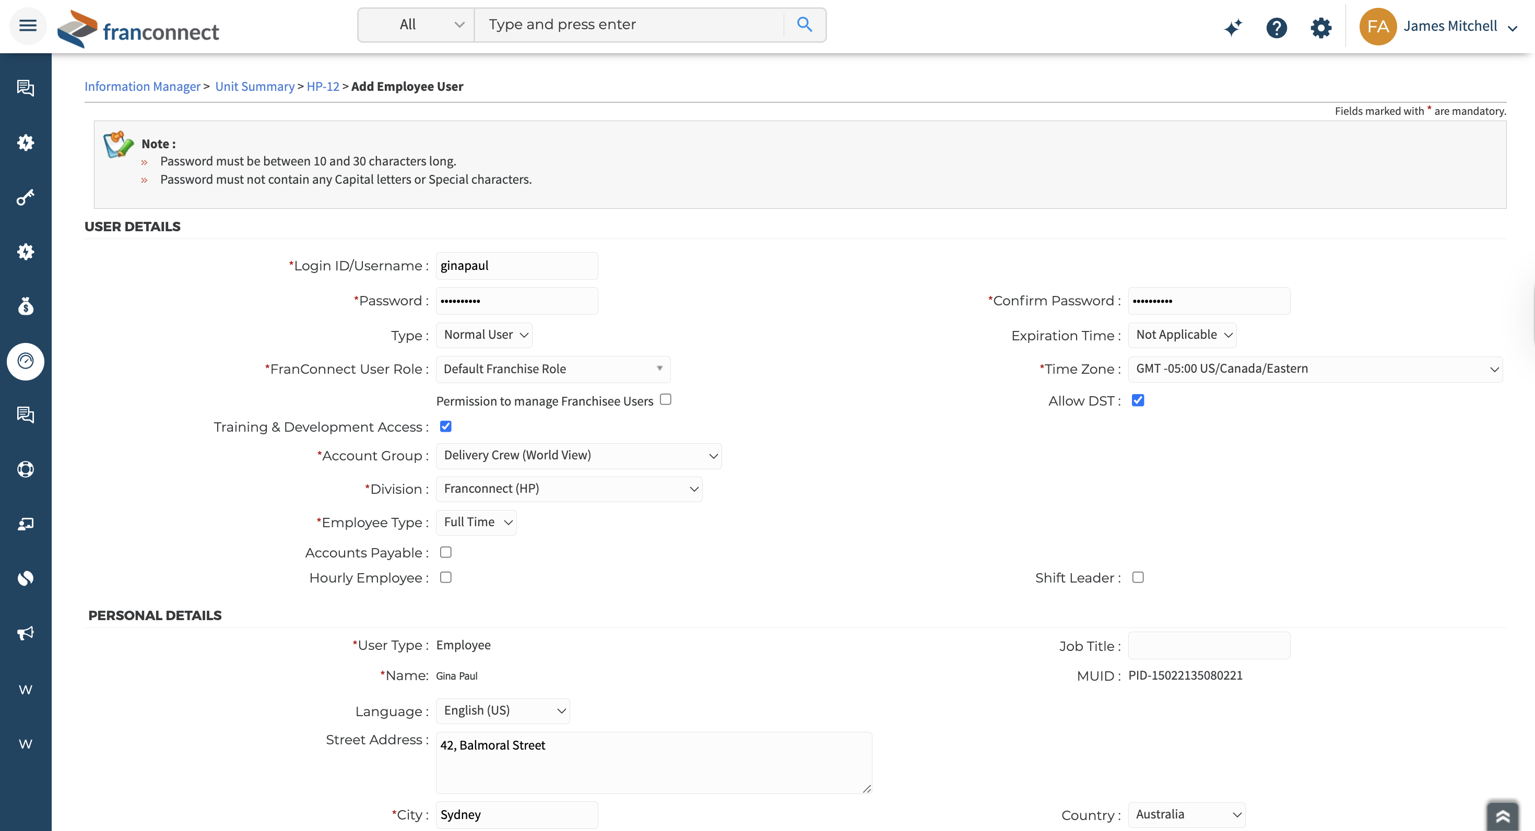The height and width of the screenshot is (831, 1535).
Task: Uncheck the Allow DST checkbox
Action: [x=1138, y=400]
